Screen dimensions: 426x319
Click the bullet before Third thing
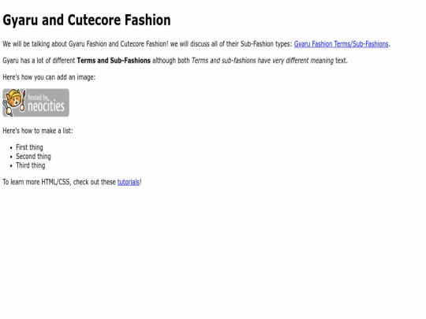(11, 166)
